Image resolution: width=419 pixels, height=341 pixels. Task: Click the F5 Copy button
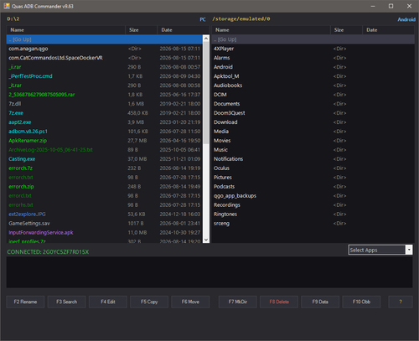click(149, 302)
